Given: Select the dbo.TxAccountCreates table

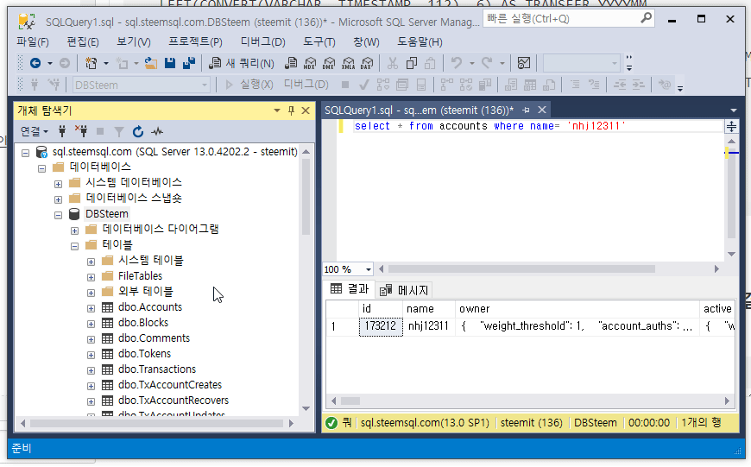Looking at the screenshot, I should tap(169, 385).
